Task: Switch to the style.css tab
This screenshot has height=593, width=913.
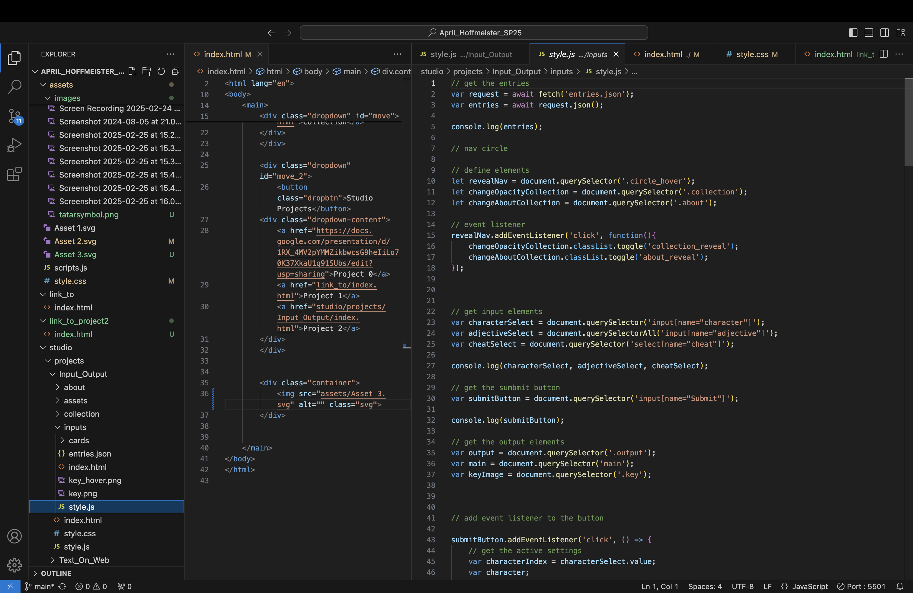Action: tap(752, 54)
